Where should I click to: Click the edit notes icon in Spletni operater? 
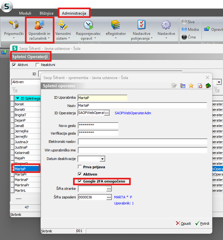tap(174, 86)
